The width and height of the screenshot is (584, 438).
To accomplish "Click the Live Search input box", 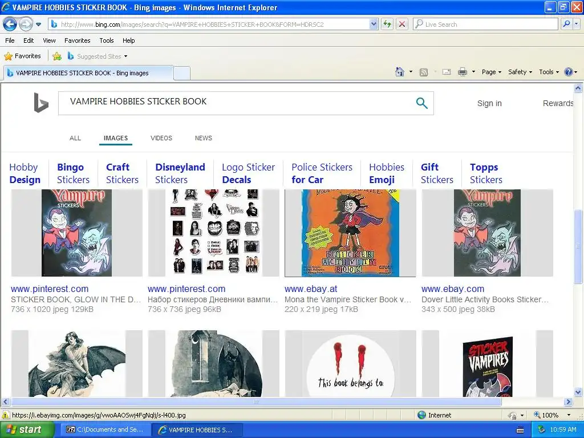I will 485,24.
